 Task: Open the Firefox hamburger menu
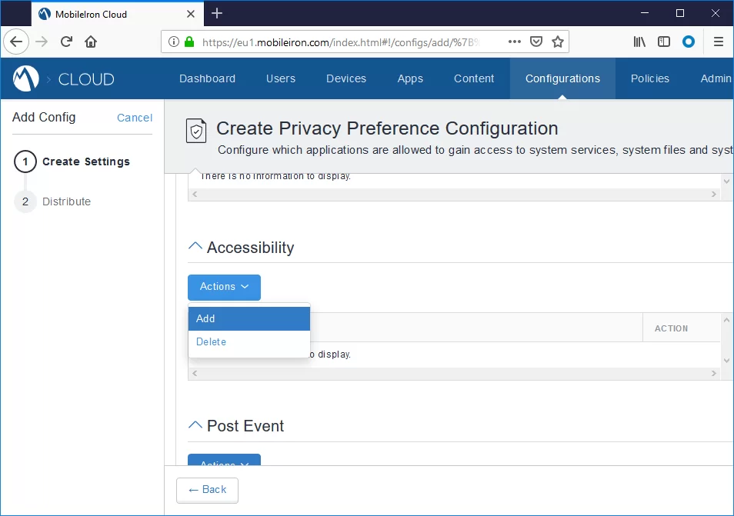point(719,42)
